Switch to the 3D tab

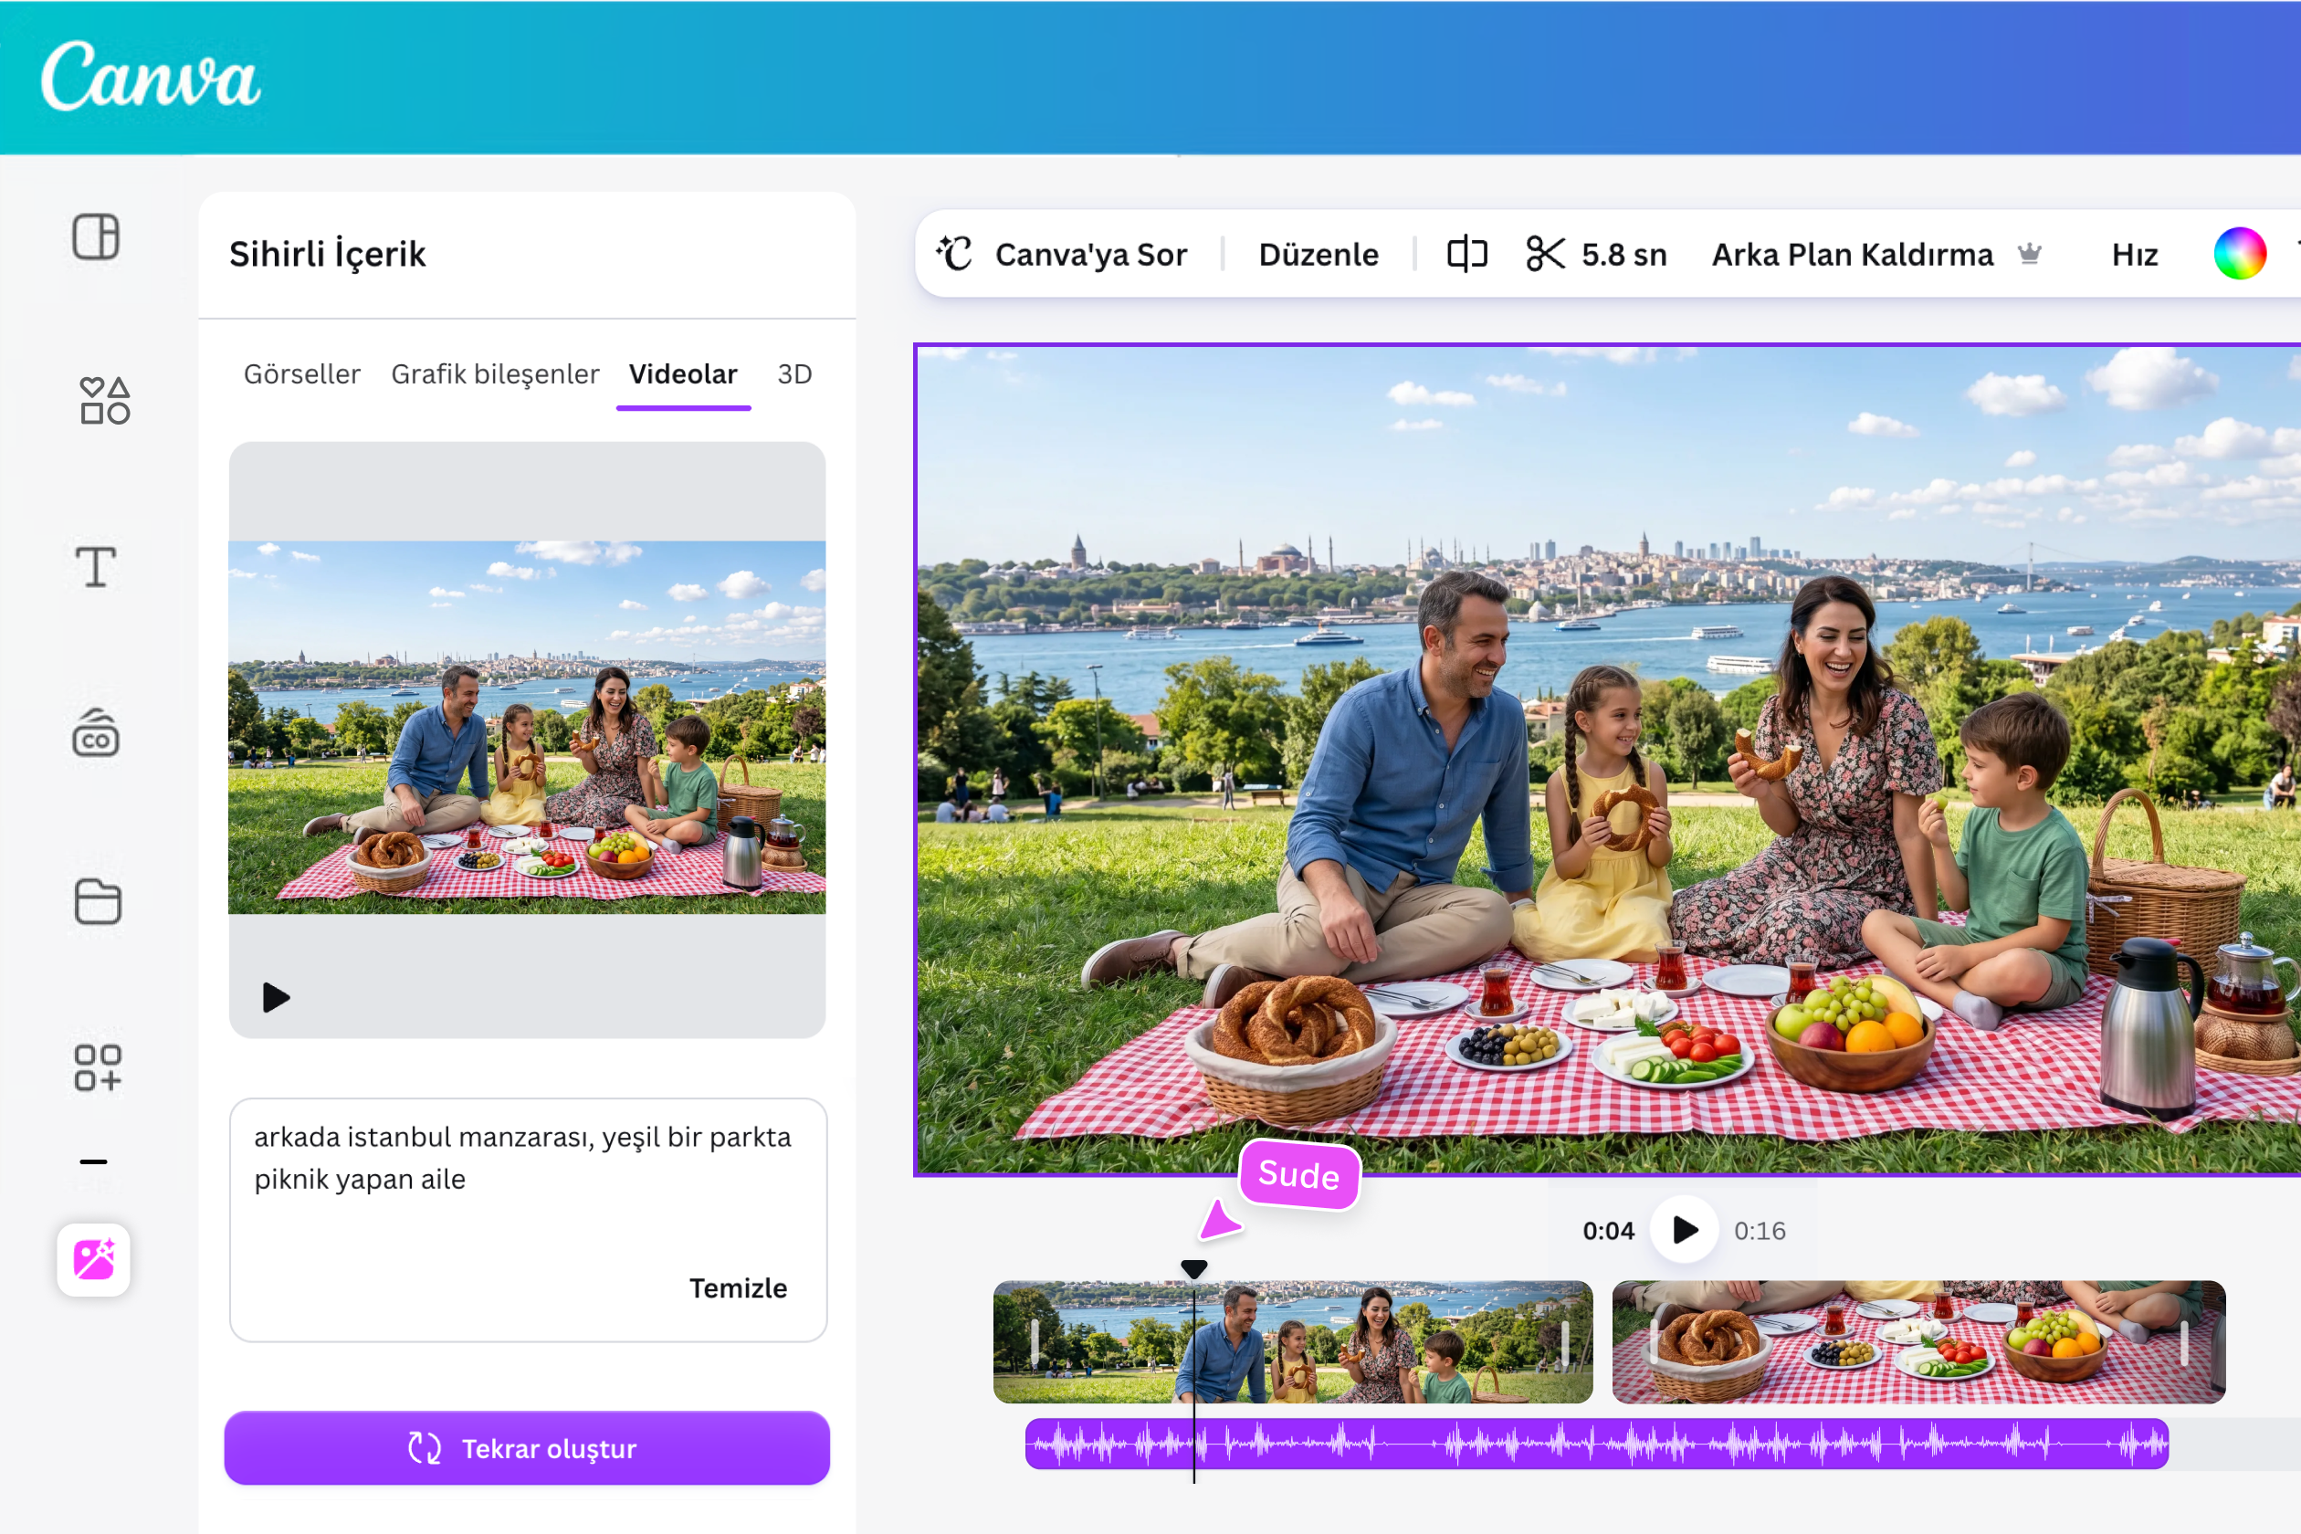click(x=794, y=373)
